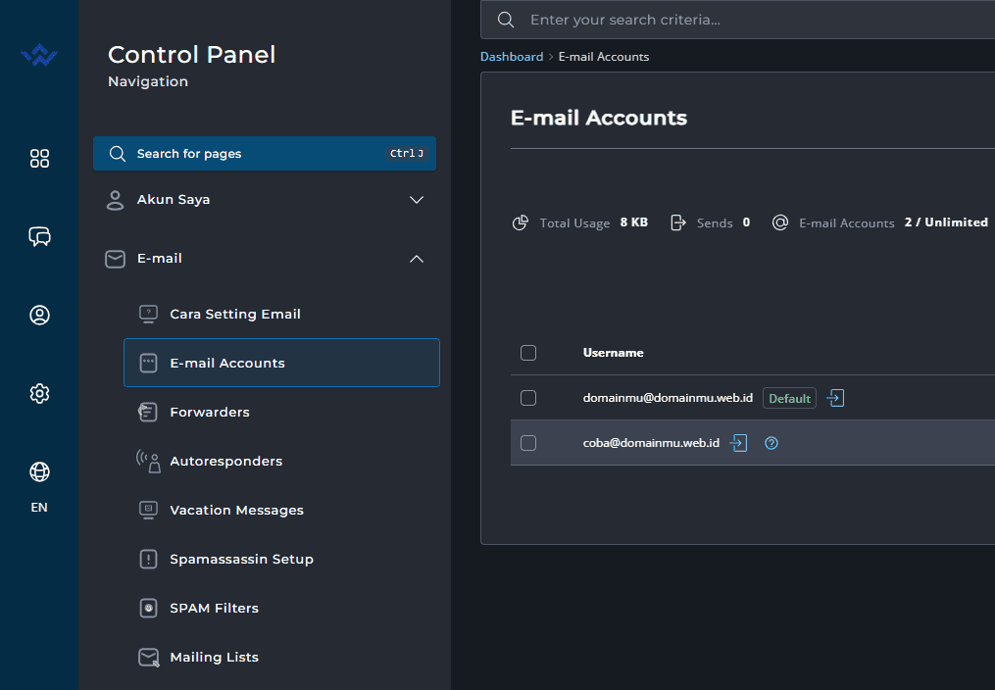Click the Control Panel title
This screenshot has height=690, width=995.
coord(191,55)
